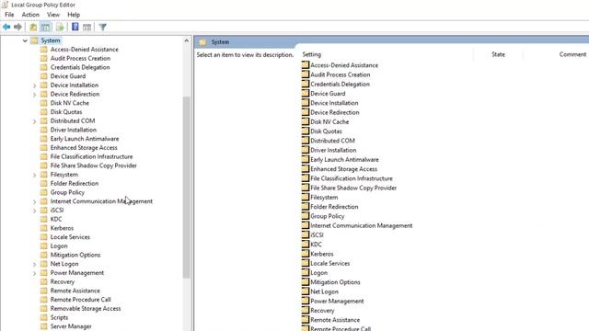
Task: Click the State column header
Action: pyautogui.click(x=498, y=54)
